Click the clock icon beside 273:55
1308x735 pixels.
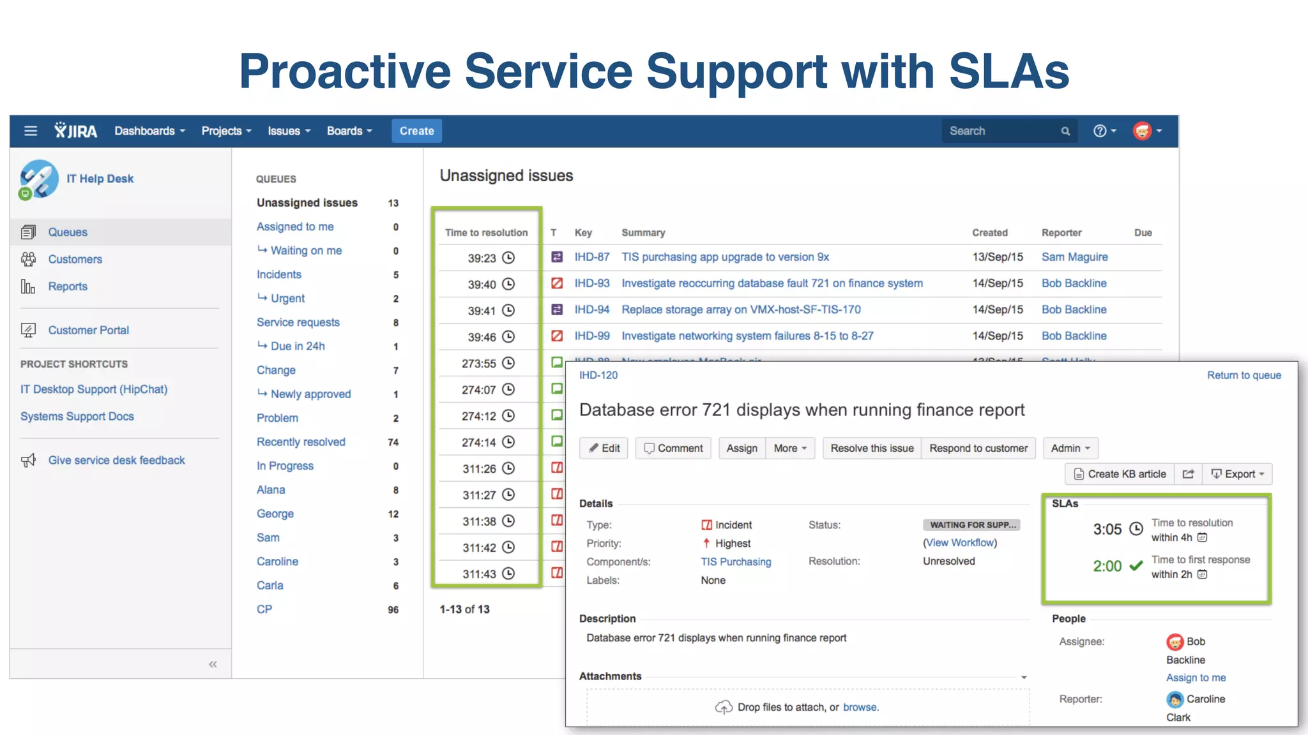(508, 363)
